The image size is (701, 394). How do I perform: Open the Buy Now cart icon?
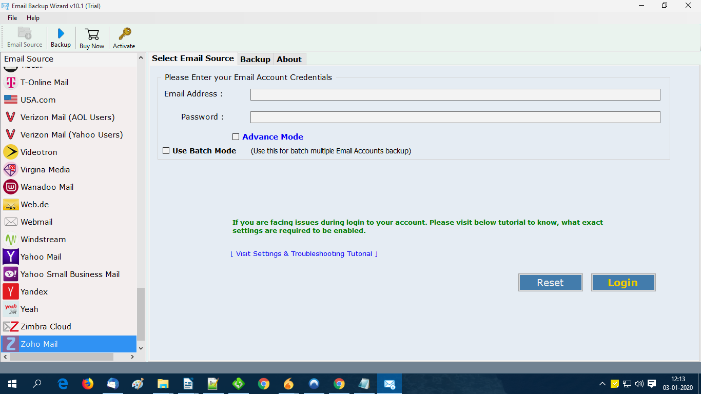[92, 34]
